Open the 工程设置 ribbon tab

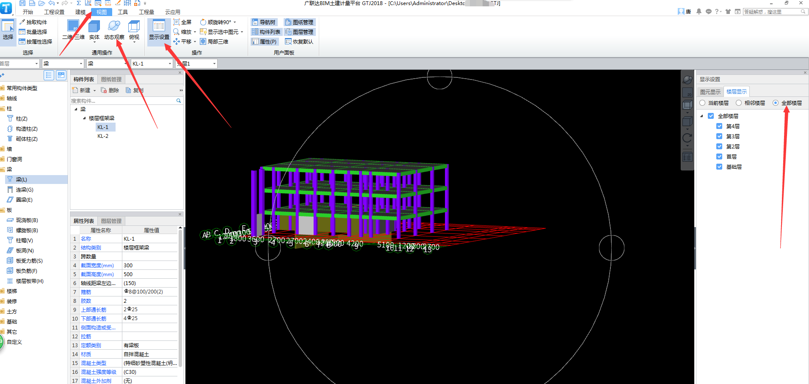[x=54, y=12]
